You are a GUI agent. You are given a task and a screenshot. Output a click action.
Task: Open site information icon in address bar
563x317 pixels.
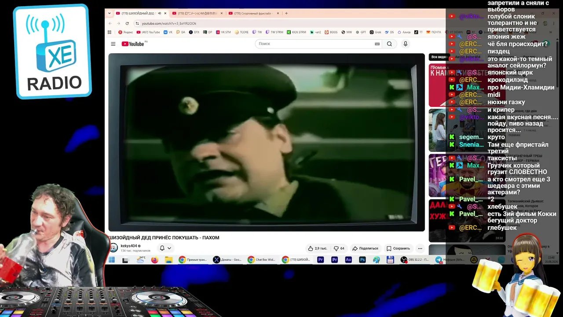click(x=137, y=23)
